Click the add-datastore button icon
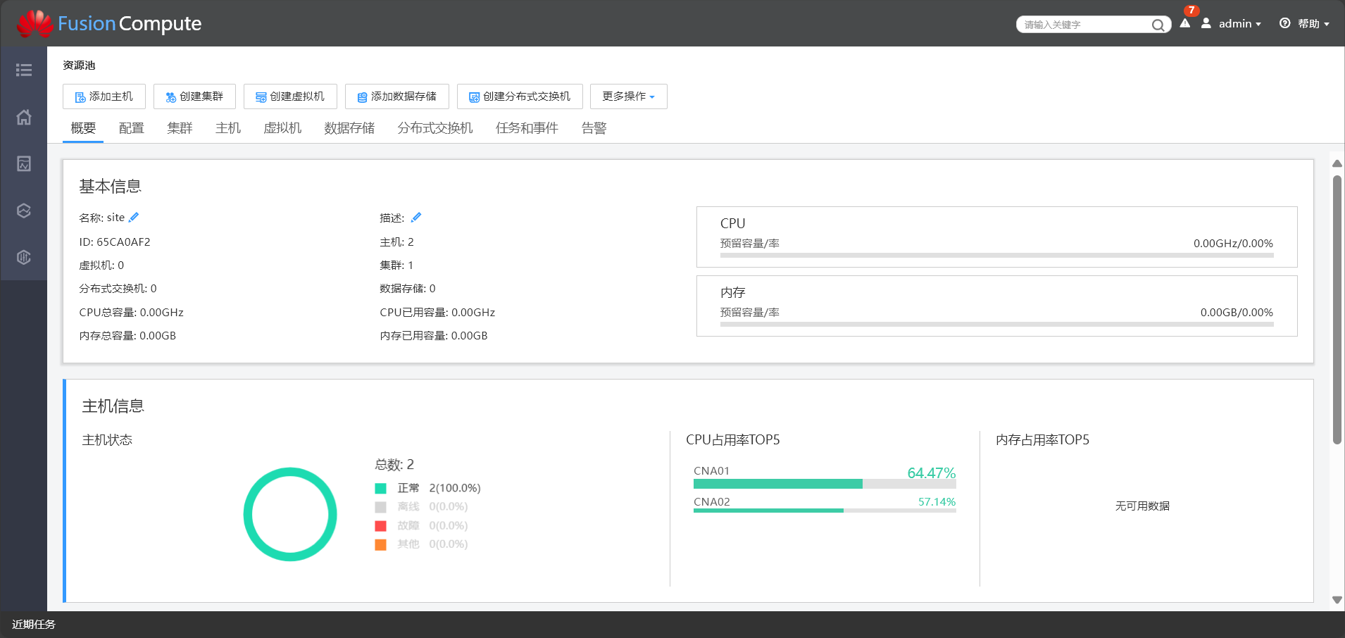The image size is (1345, 638). [362, 97]
